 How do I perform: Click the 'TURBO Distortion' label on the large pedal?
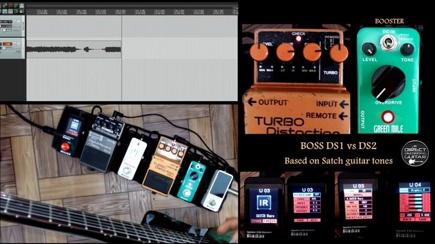click(298, 126)
